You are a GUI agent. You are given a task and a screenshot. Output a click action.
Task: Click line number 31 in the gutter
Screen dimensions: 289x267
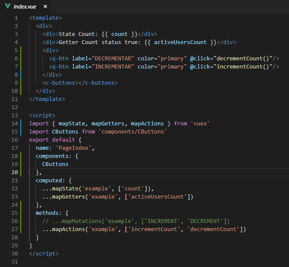point(15,261)
